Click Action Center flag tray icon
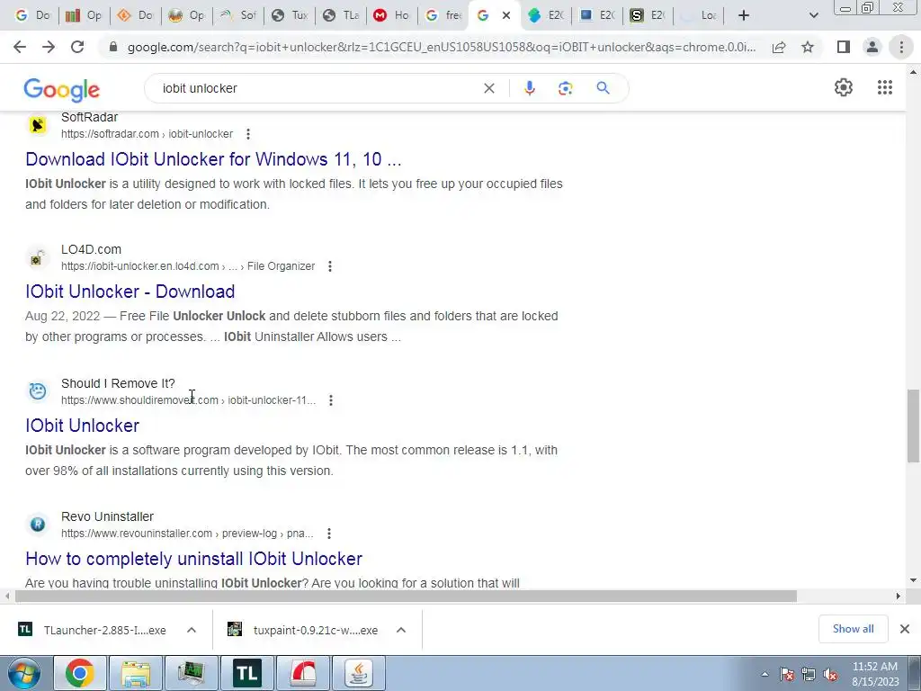This screenshot has width=921, height=691. coord(786,675)
